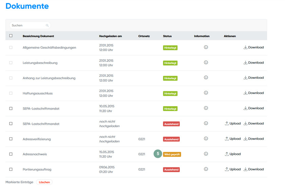The height and width of the screenshot is (186, 285).
Task: Click the search magnifier icon
Action: [47, 25]
